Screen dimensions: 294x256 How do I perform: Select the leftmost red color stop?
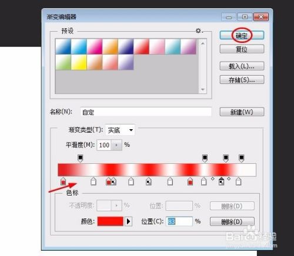63,181
